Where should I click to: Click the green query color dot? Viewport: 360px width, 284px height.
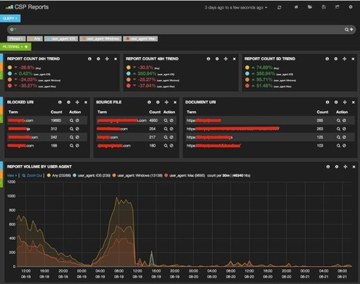click(x=12, y=29)
